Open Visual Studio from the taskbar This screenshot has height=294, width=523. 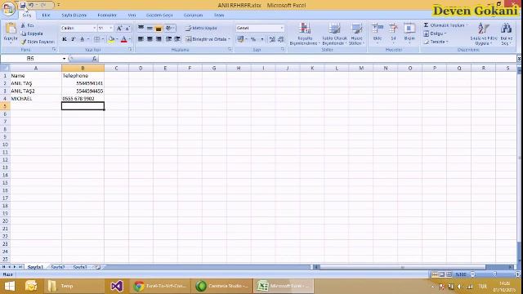point(117,286)
